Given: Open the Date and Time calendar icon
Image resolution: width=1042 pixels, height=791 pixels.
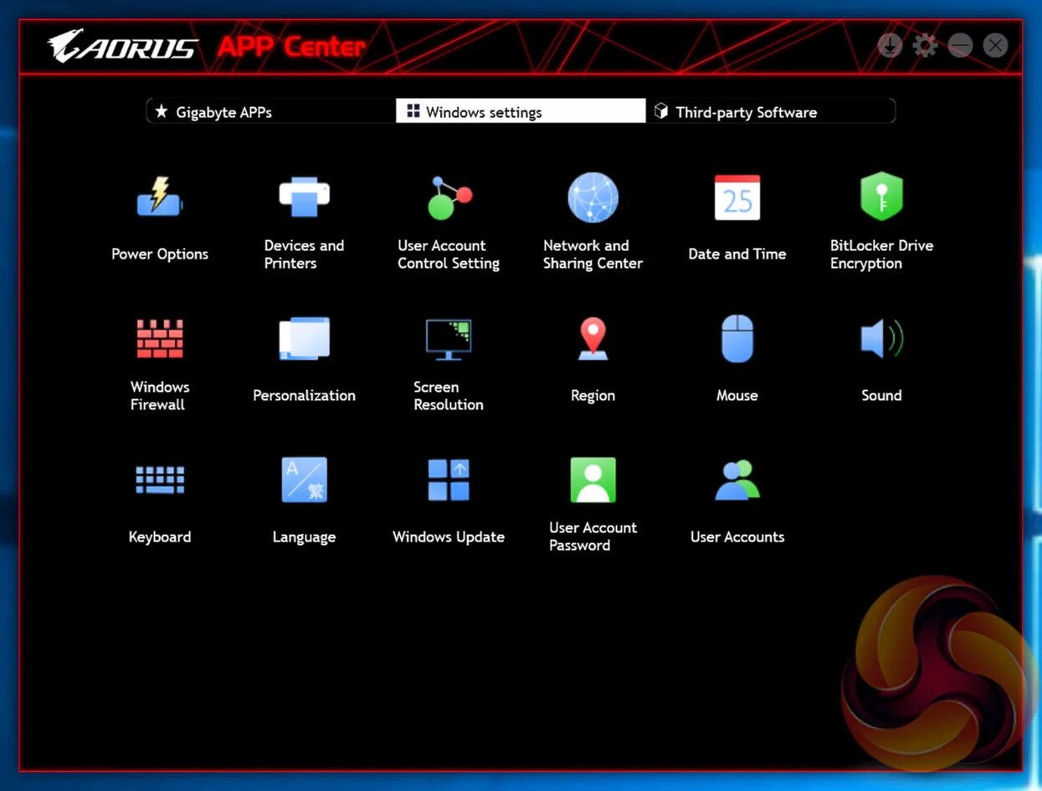Looking at the screenshot, I should (x=737, y=198).
